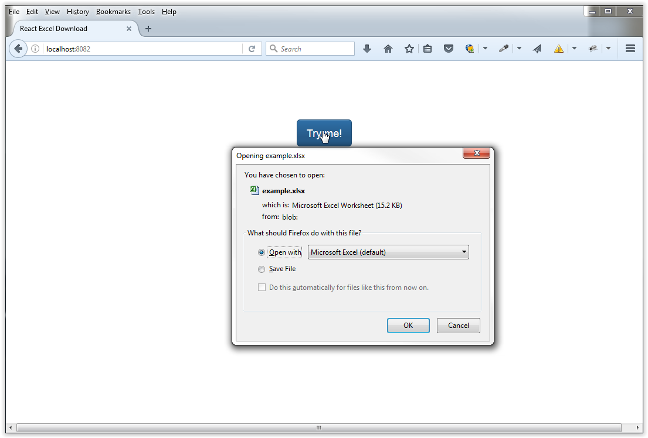Reload the current page
The image size is (648, 438).
(252, 49)
